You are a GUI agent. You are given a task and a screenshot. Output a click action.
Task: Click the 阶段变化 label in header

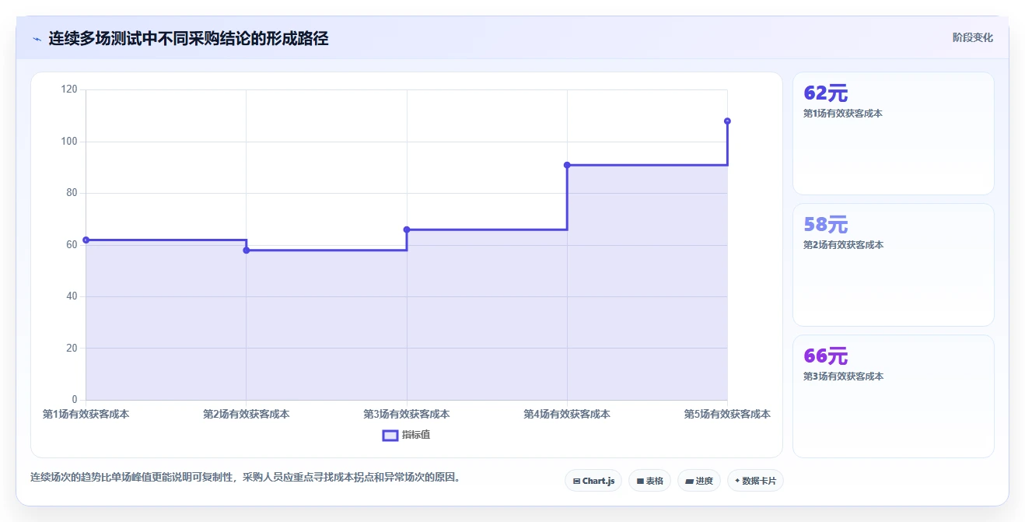(x=972, y=37)
